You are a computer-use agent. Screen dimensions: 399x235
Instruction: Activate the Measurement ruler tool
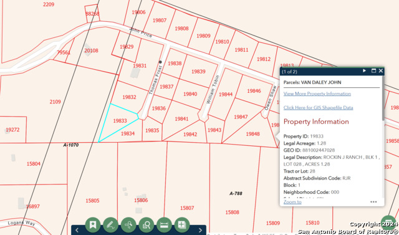coord(164,225)
